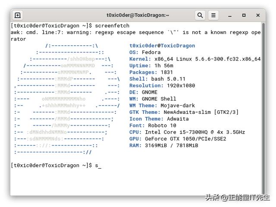The height and width of the screenshot is (207, 276).
Task: Open the terminal search tool
Action: tap(200, 16)
